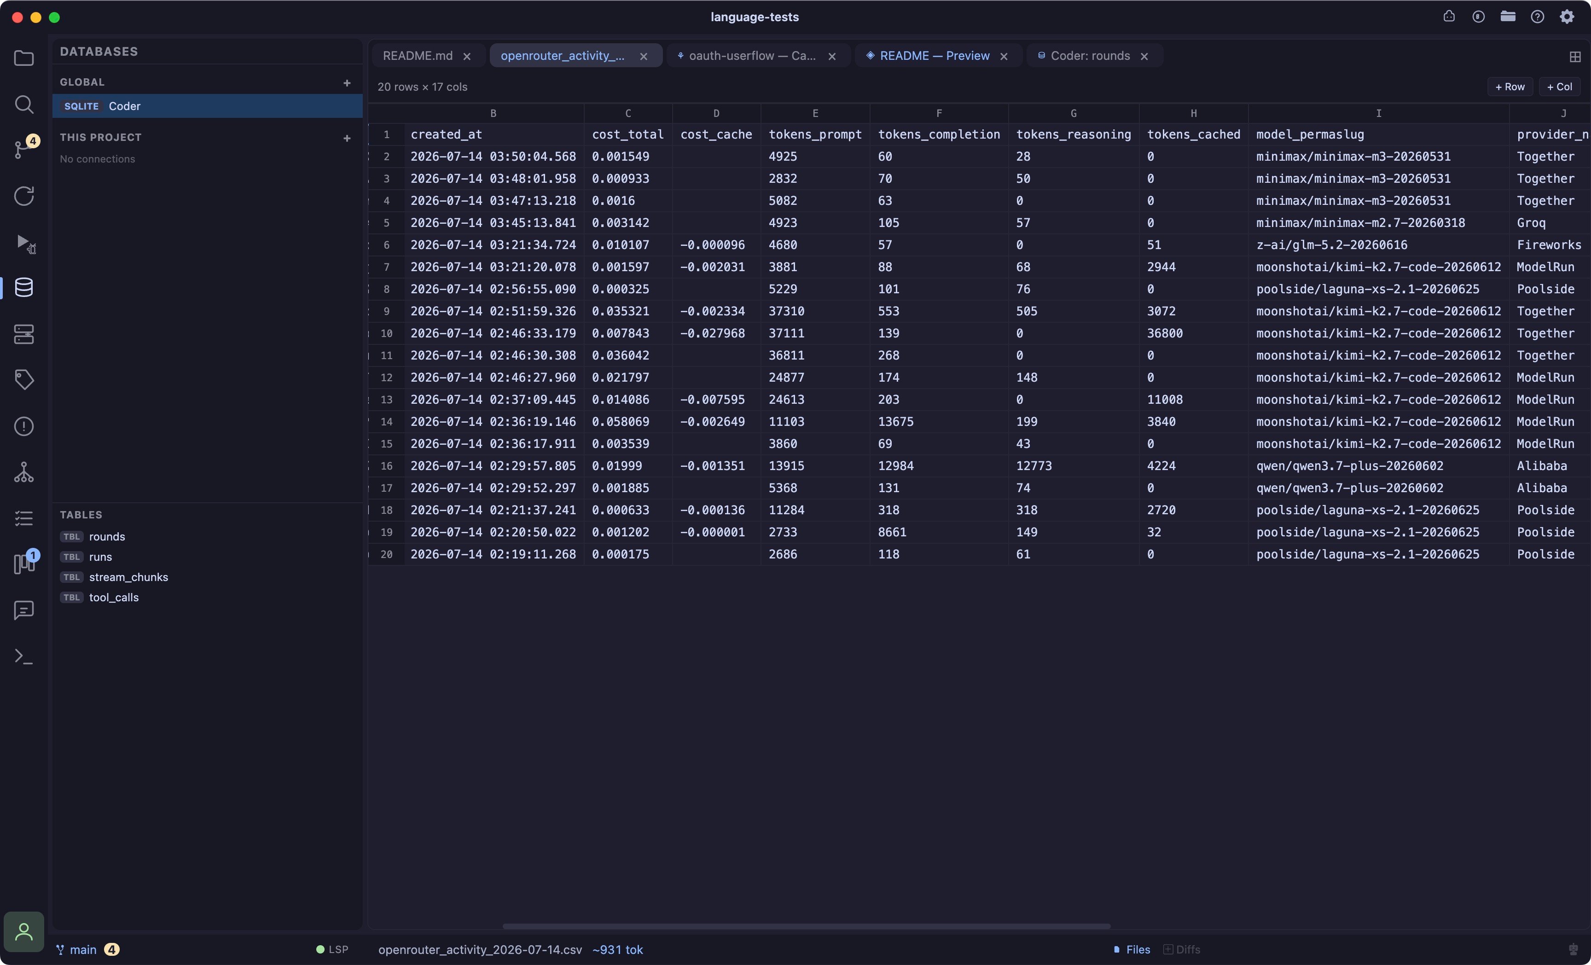Open the settings gear in title bar

(x=1567, y=17)
